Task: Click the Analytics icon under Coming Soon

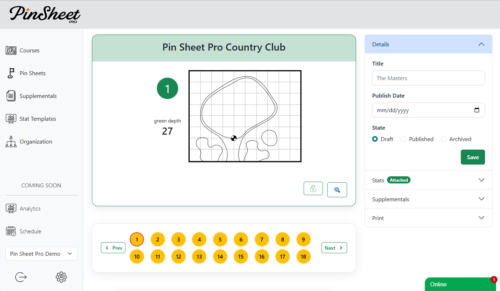Action: 11,208
